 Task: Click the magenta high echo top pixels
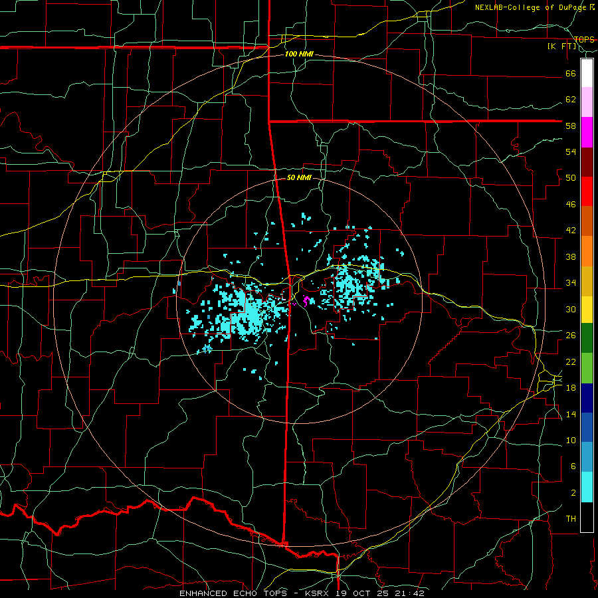[x=306, y=300]
